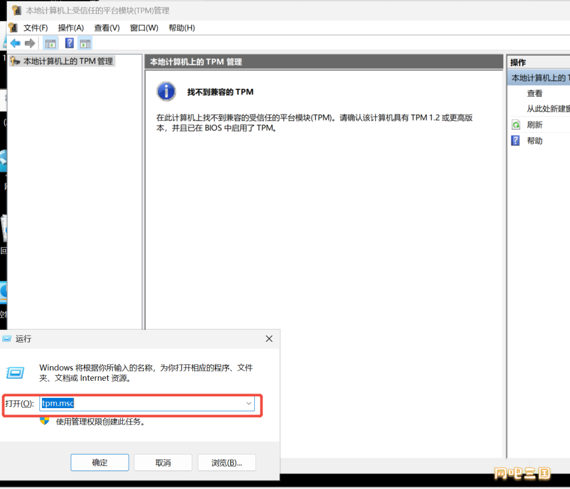Screen dimensions: 570x489
Task: Open the 查看(V) menu
Action: 107,28
